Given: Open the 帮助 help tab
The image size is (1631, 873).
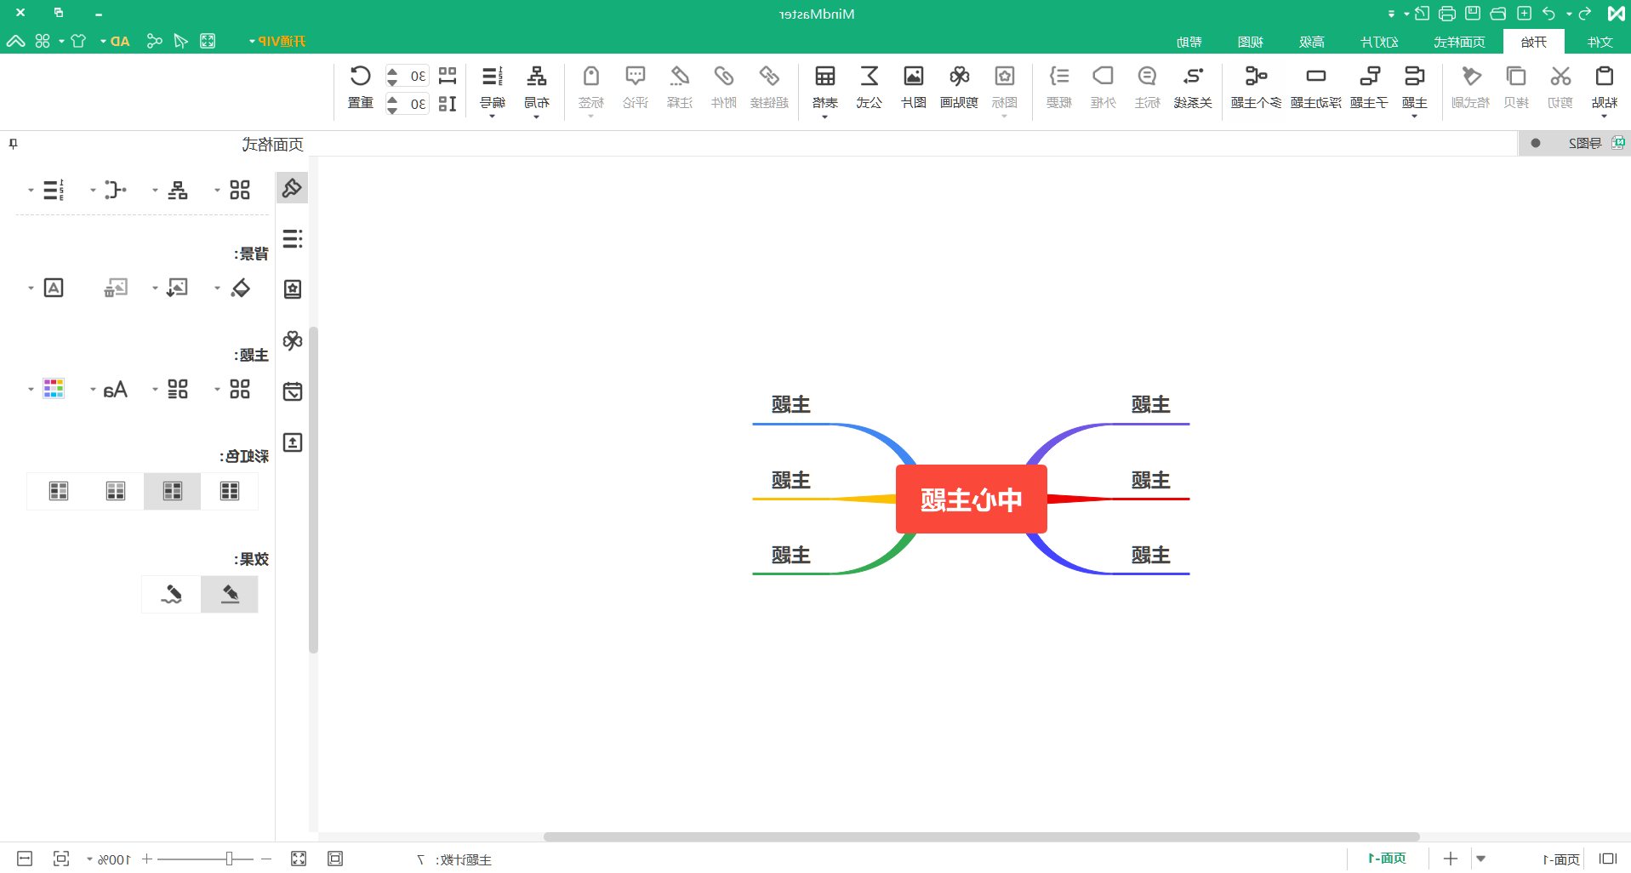Looking at the screenshot, I should tap(1189, 42).
